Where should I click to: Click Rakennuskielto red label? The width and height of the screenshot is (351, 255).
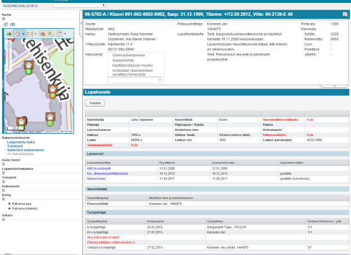[x=274, y=135]
